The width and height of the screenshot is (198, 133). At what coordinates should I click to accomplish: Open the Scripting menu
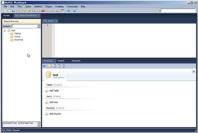coord(59,7)
